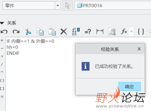The width and height of the screenshot is (151, 111).
Task: Click 确定 in the 校验关系 dialog
Action: pyautogui.click(x=129, y=86)
